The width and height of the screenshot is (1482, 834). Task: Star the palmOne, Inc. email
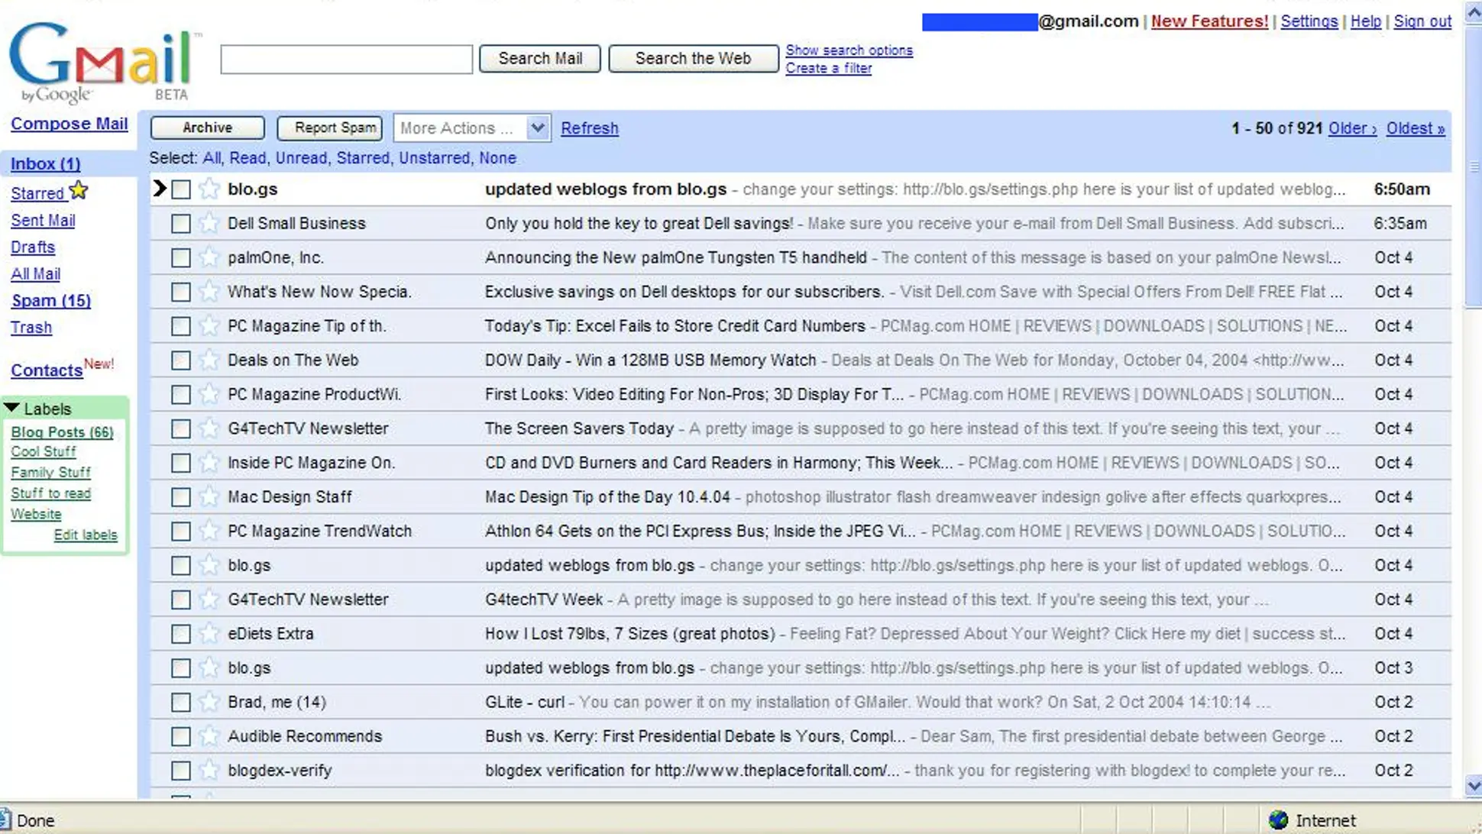(x=209, y=257)
